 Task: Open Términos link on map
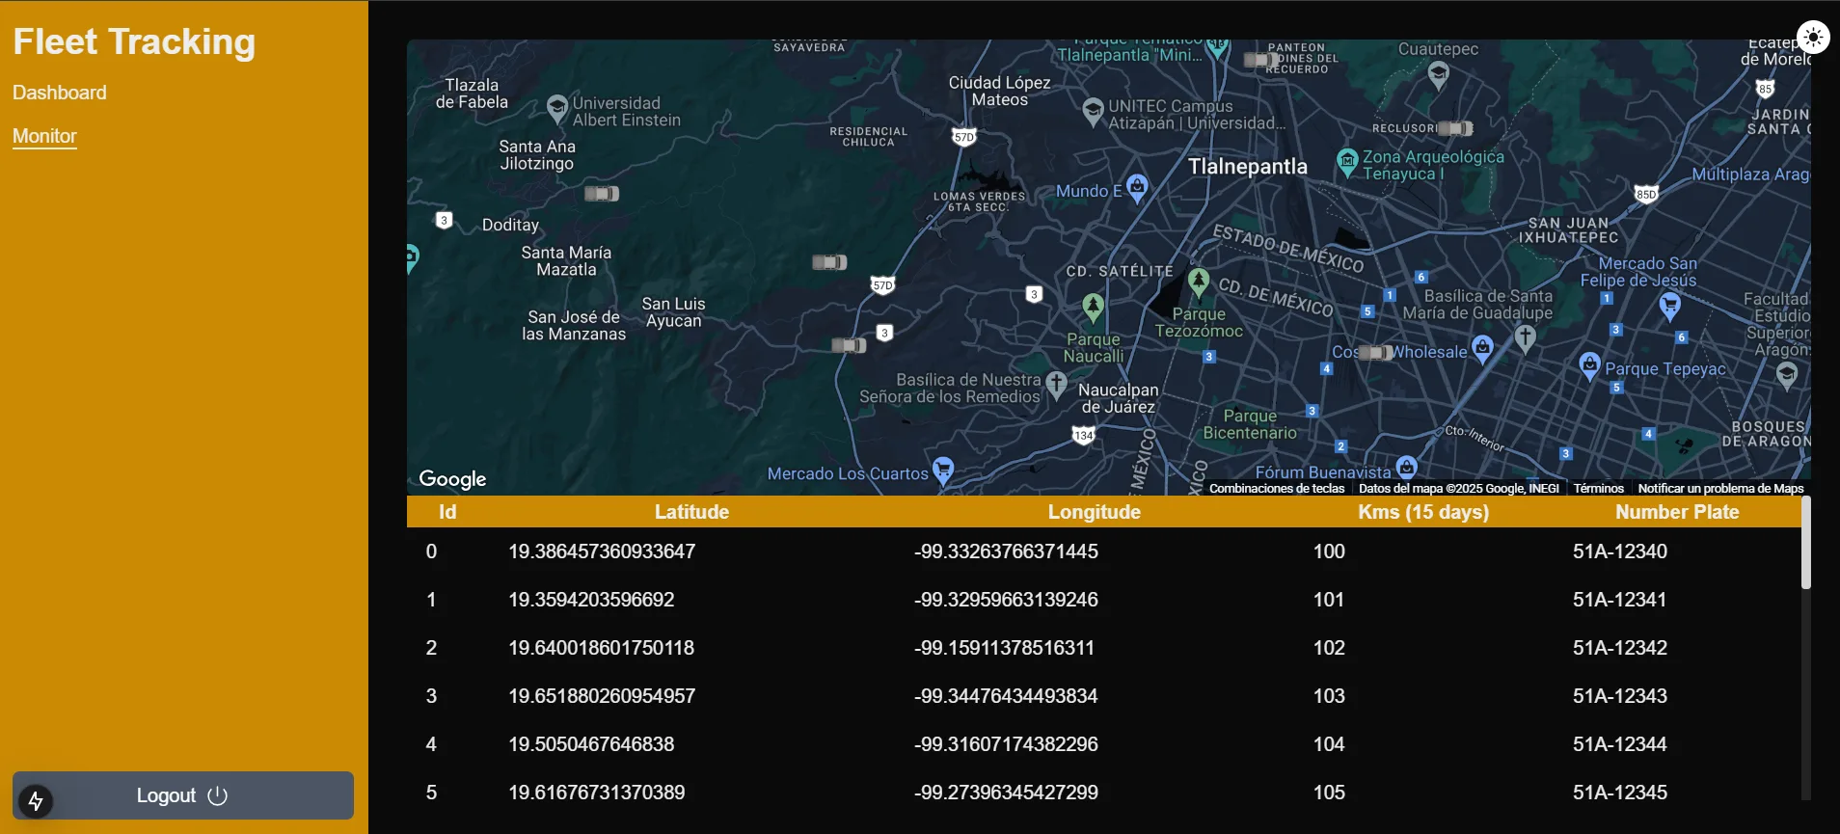pyautogui.click(x=1599, y=488)
